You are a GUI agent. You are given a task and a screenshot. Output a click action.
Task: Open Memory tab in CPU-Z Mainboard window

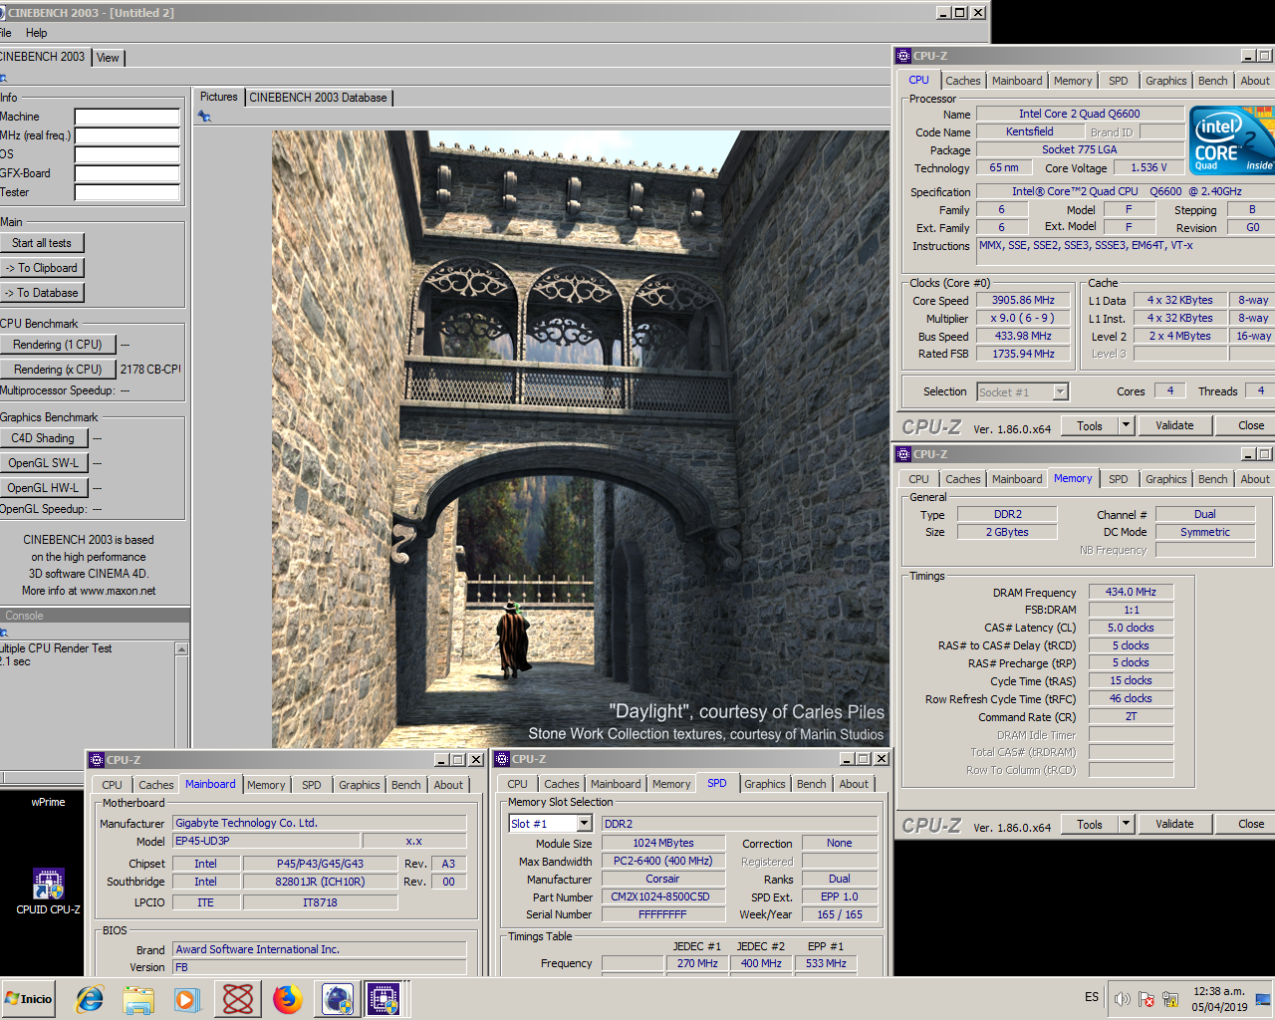point(266,785)
